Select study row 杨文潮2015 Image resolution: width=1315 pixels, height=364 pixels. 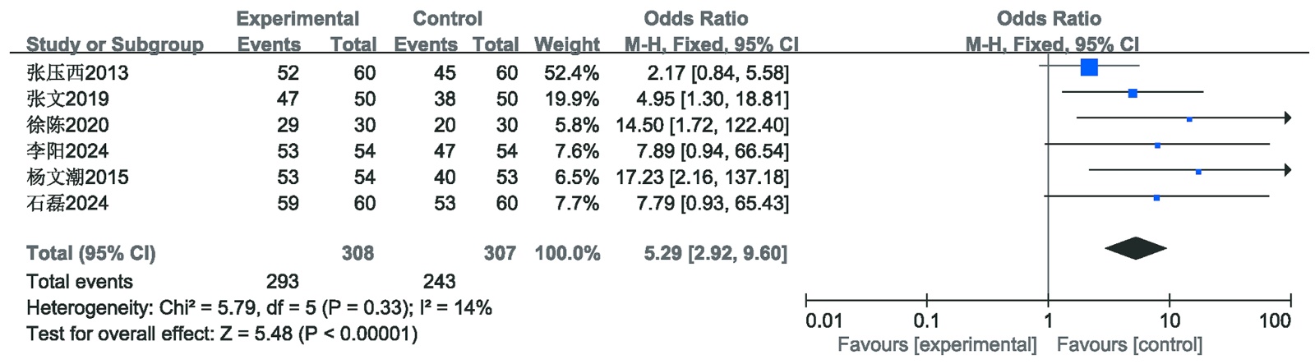pyautogui.click(x=78, y=177)
